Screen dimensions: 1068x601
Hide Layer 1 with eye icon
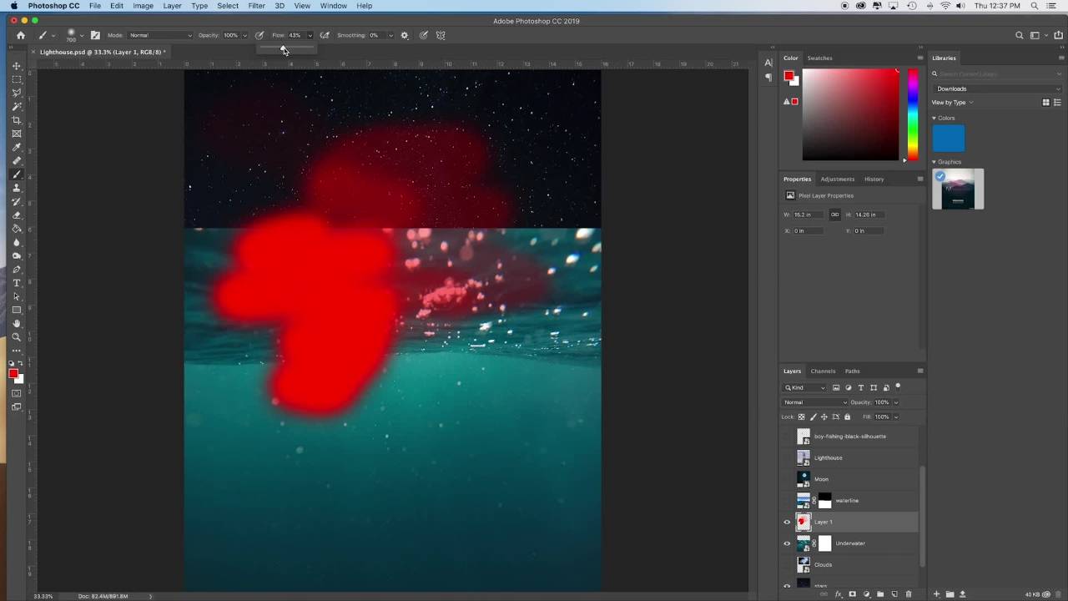[786, 522]
